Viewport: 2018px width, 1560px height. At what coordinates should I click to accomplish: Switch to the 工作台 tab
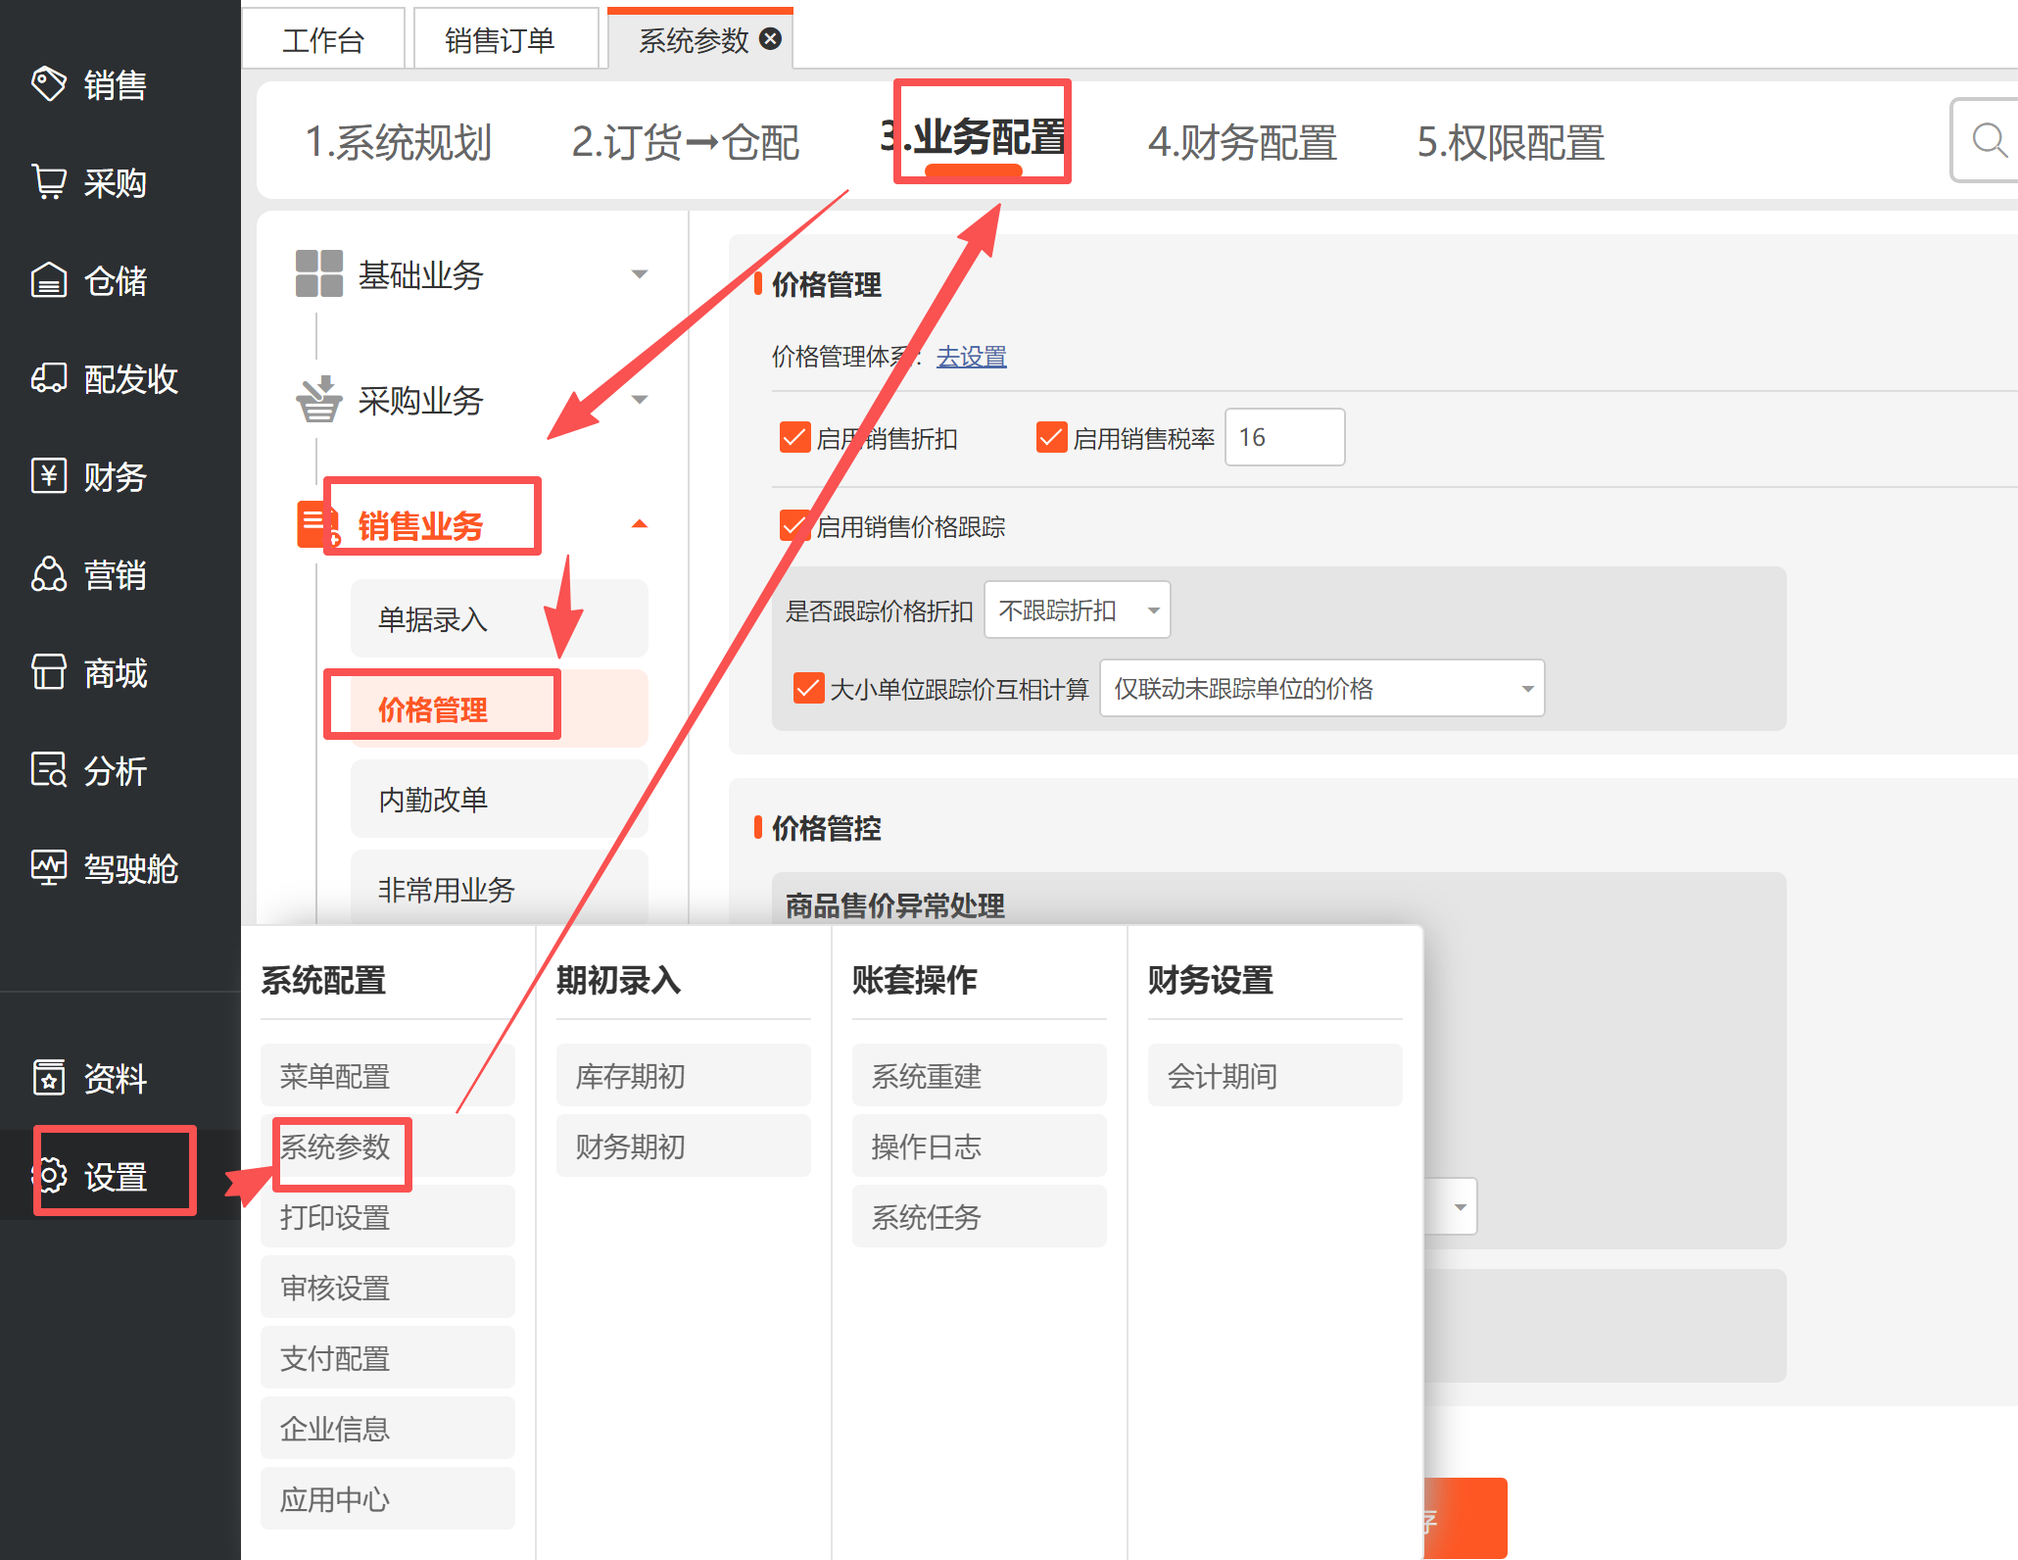[323, 39]
